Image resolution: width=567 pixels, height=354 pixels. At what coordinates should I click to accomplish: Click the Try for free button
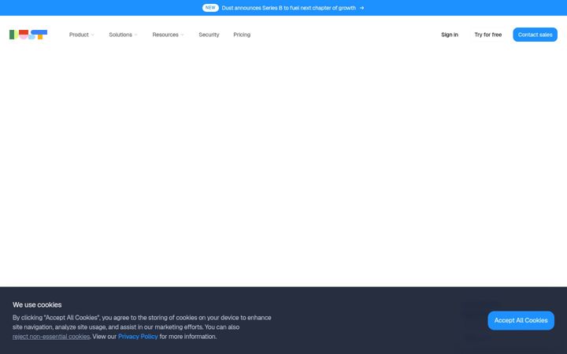point(487,35)
